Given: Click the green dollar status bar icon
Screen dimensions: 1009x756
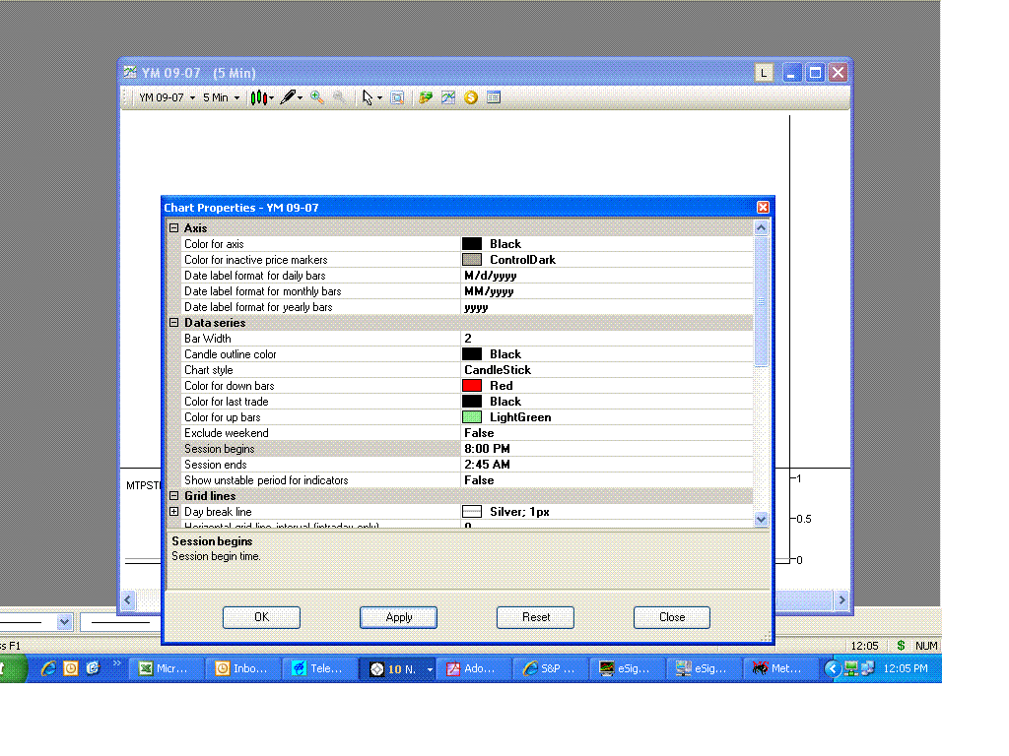Looking at the screenshot, I should click(901, 646).
